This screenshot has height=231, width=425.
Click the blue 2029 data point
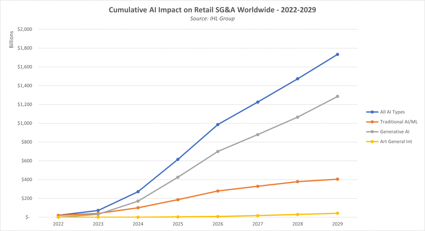click(337, 54)
